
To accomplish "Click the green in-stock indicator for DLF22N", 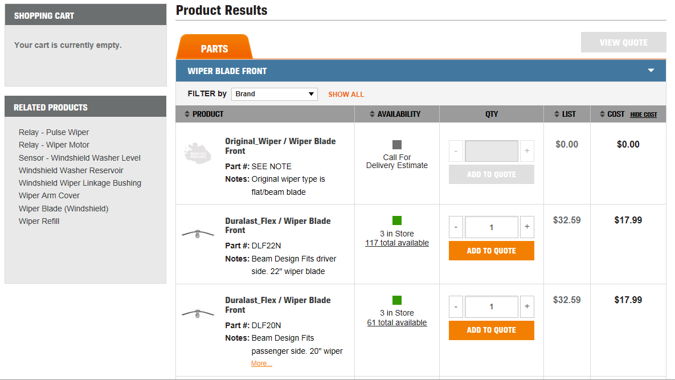I will (396, 220).
